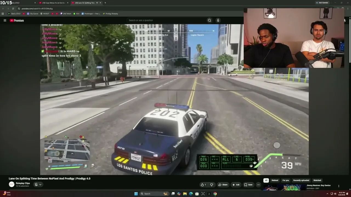
Task: Open the volume control in system tray
Action: tap(335, 194)
